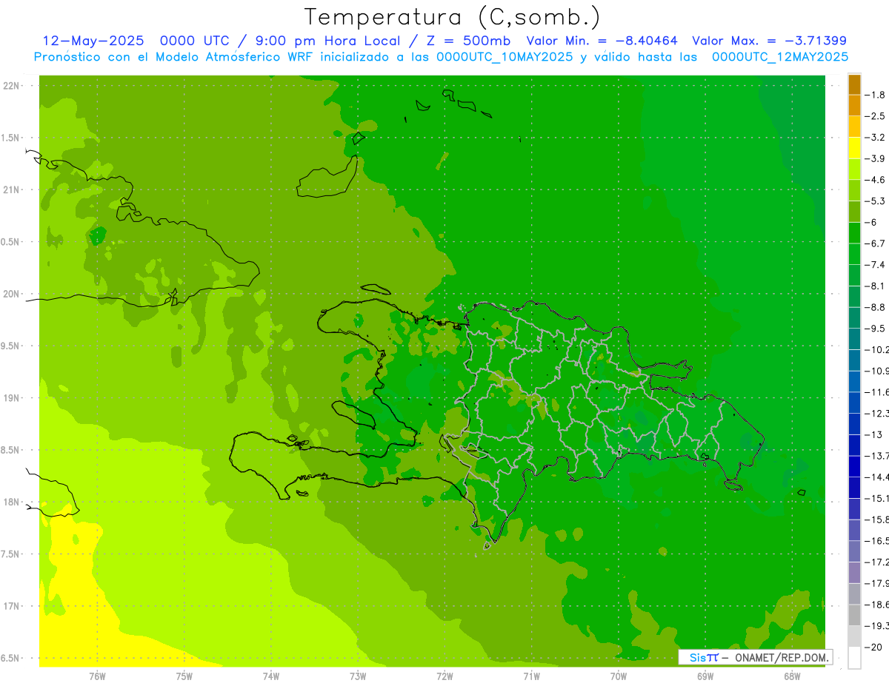Click the '22N' latitude label
Screen dimensions: 889x686
(12, 86)
